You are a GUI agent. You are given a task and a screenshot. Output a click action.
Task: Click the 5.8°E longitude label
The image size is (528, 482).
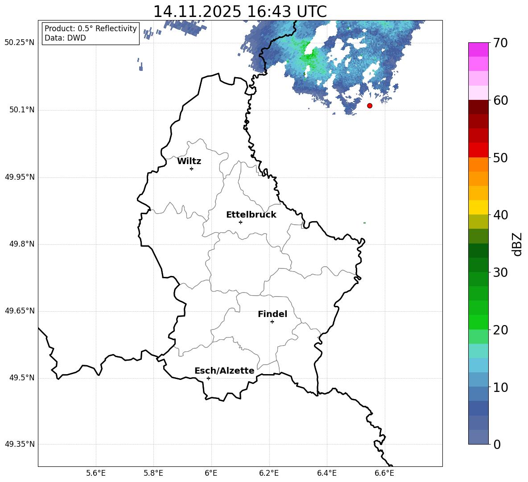click(x=153, y=473)
